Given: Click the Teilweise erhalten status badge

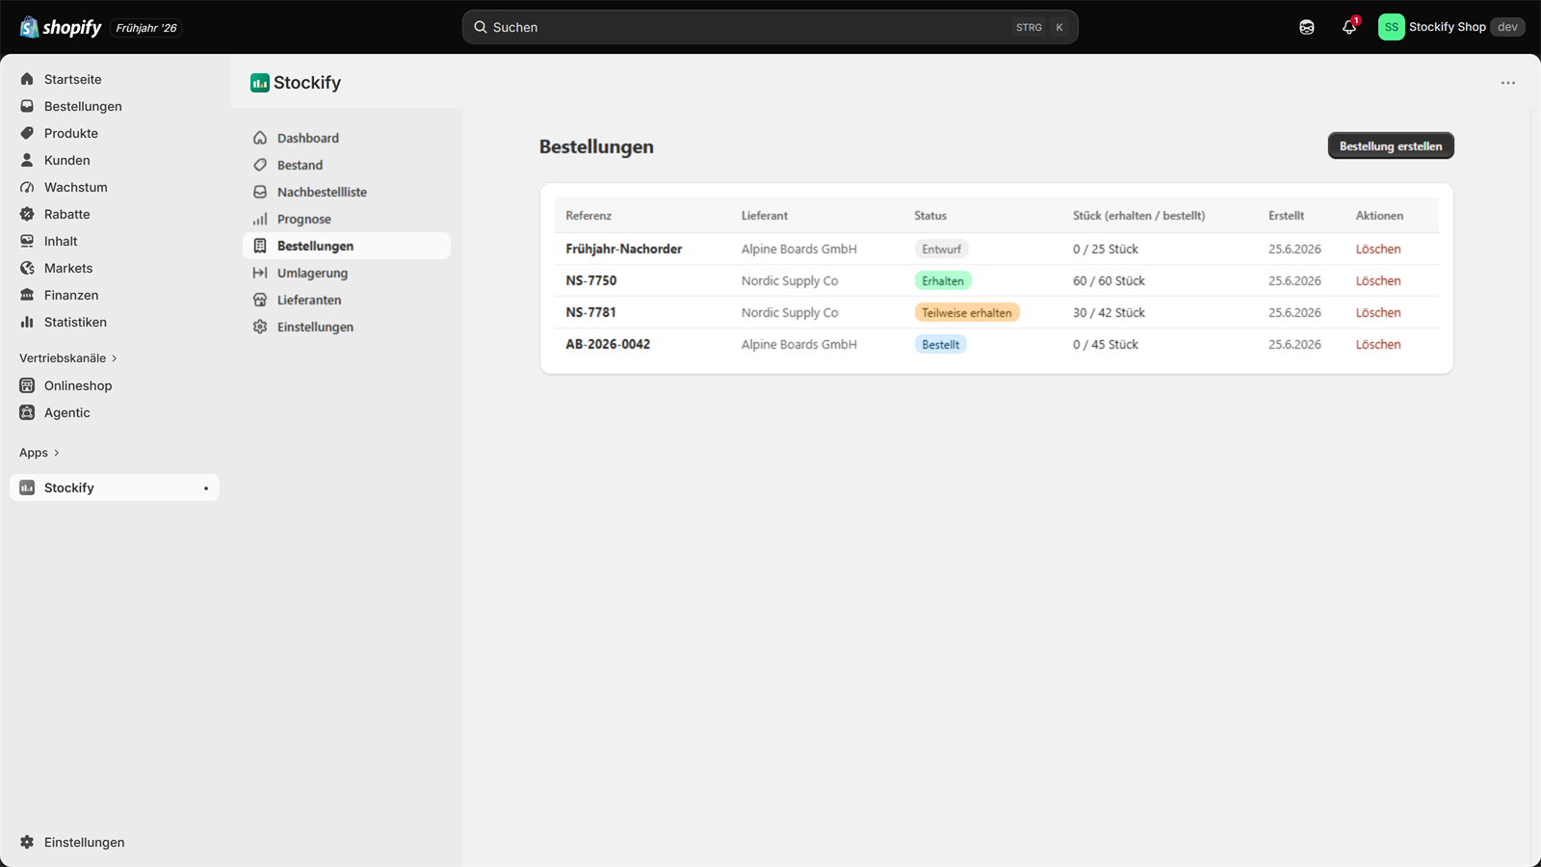Looking at the screenshot, I should click(x=967, y=312).
